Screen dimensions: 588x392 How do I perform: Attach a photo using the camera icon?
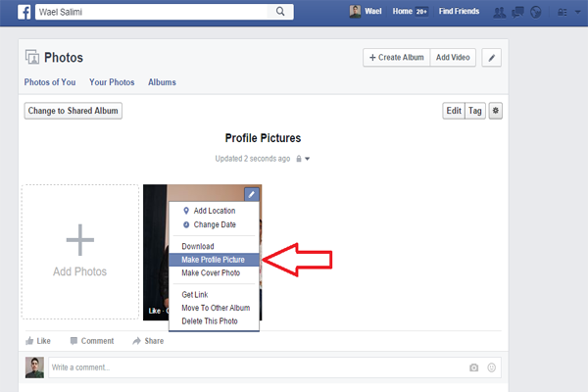click(x=474, y=367)
